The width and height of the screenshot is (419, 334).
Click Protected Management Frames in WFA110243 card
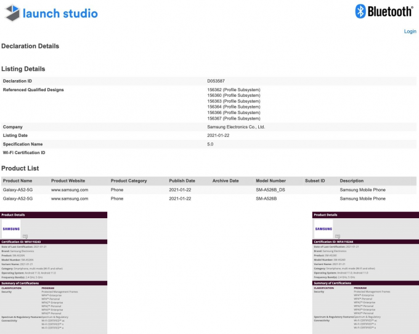(60, 291)
